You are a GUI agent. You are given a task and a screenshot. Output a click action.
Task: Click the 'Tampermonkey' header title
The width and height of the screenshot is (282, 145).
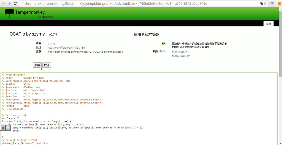click(30, 12)
